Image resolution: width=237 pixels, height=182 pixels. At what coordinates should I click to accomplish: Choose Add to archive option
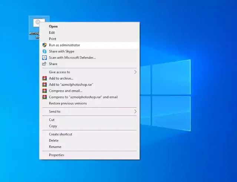pos(89,78)
